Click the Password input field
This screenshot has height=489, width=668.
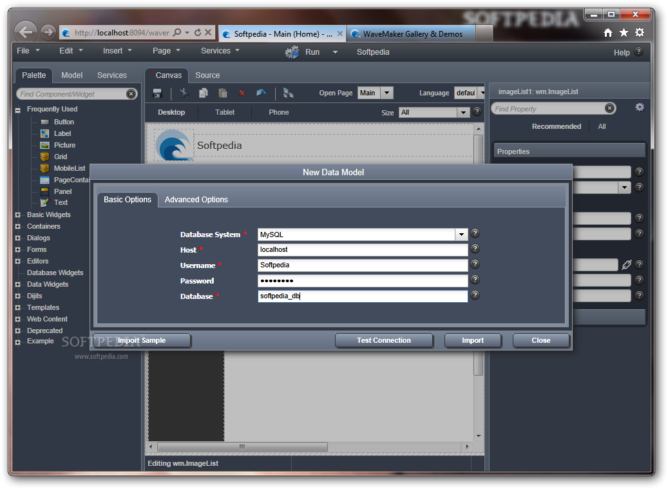click(363, 281)
